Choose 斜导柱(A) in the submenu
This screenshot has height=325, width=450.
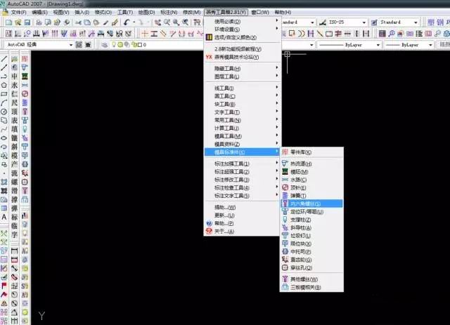coord(311,228)
